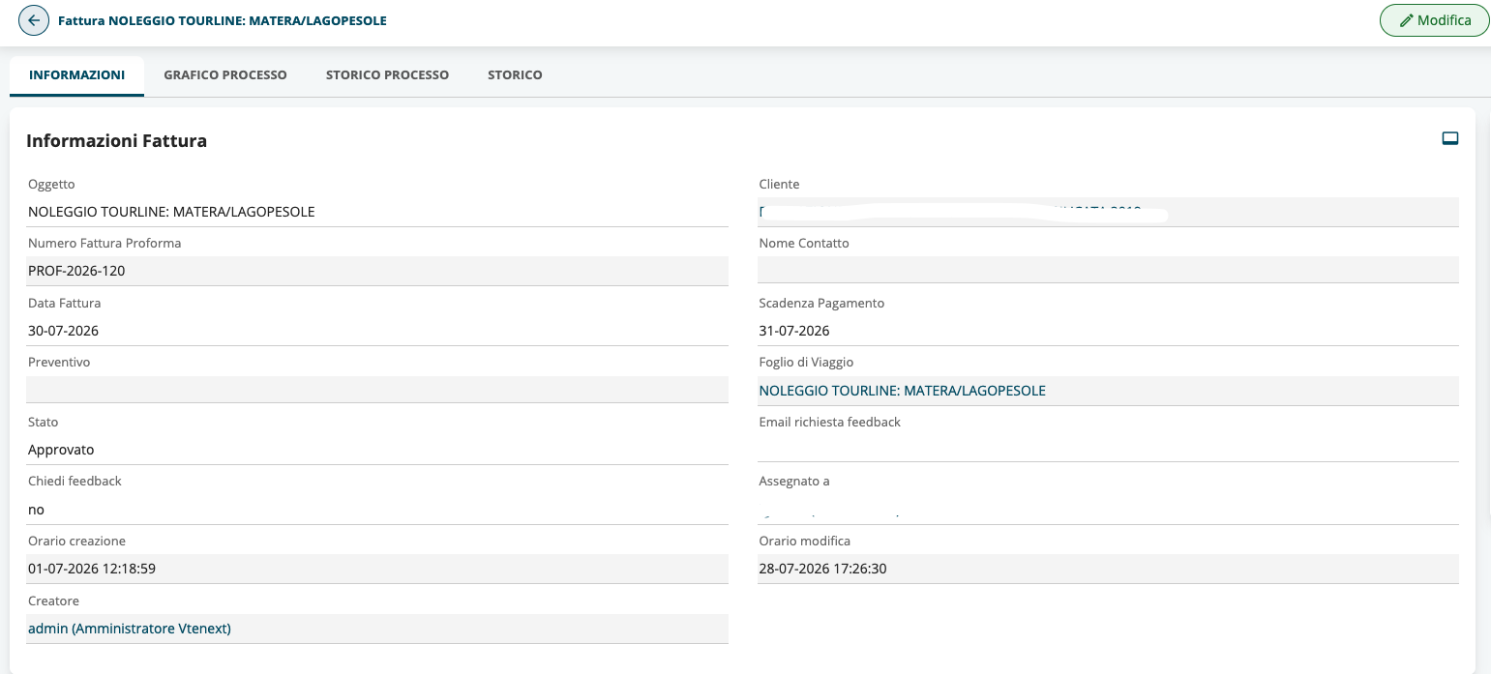This screenshot has height=674, width=1491.
Task: Click the page title Fattura NOLEGGIO TOURLINE
Action: (x=223, y=20)
